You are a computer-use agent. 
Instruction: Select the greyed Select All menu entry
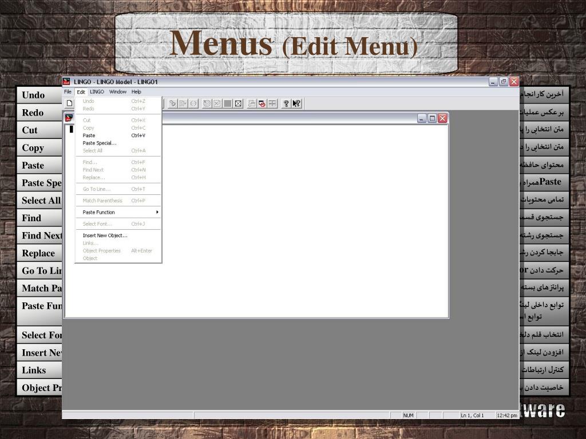(118, 151)
